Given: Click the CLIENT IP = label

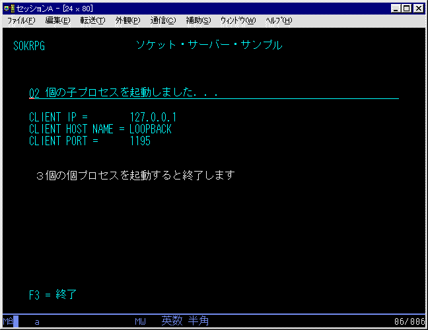Looking at the screenshot, I should click(x=58, y=117).
